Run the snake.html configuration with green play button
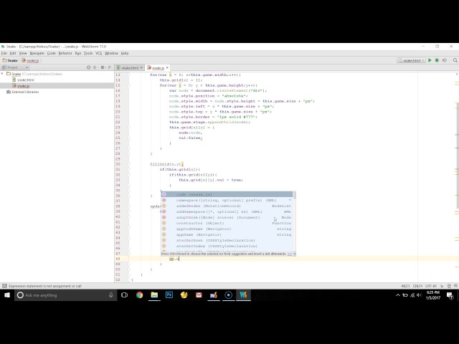Image resolution: width=459 pixels, height=344 pixels. 430,60
